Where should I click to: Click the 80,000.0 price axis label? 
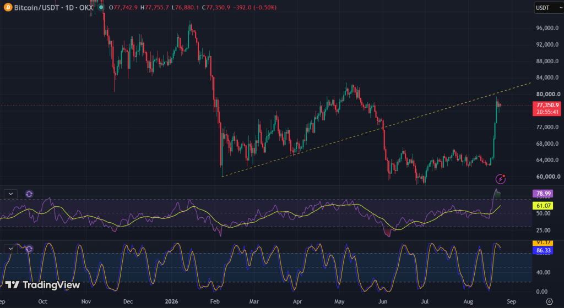548,94
